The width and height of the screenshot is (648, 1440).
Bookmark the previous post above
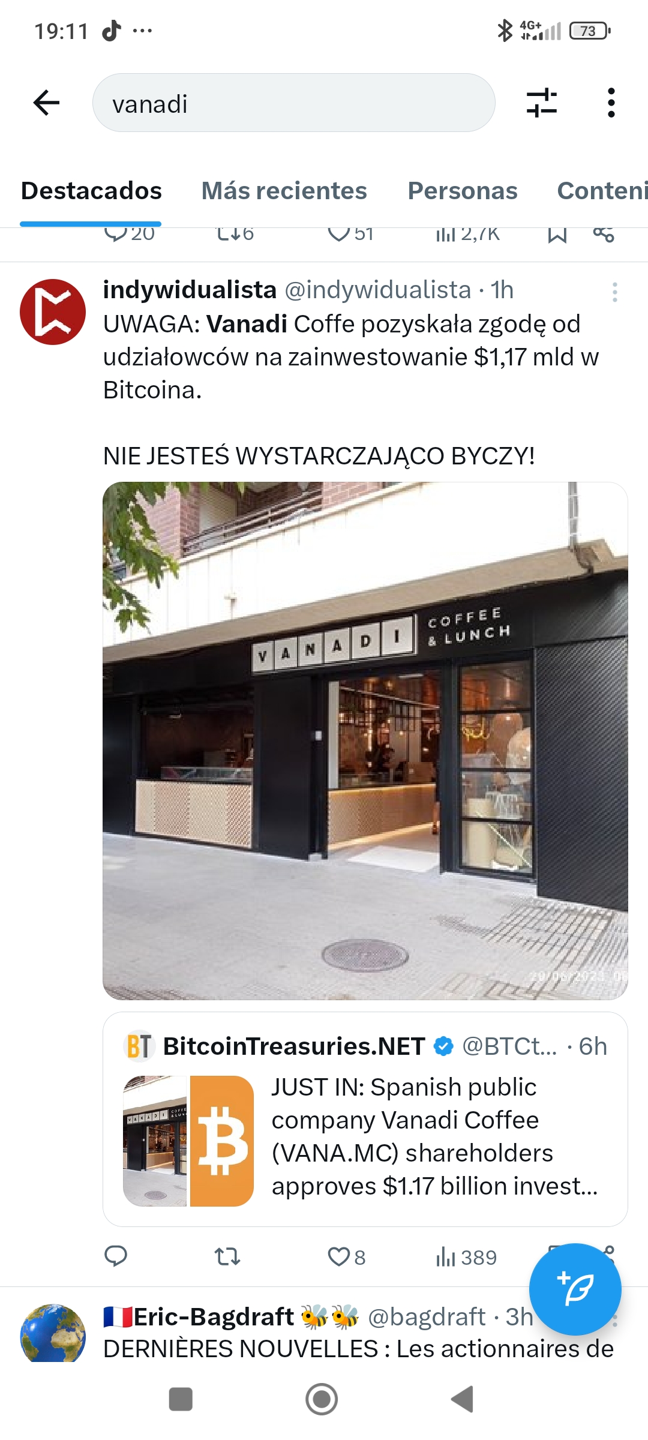(557, 235)
